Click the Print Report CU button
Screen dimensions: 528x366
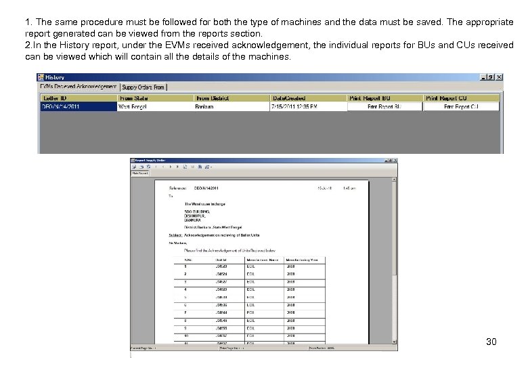point(461,107)
